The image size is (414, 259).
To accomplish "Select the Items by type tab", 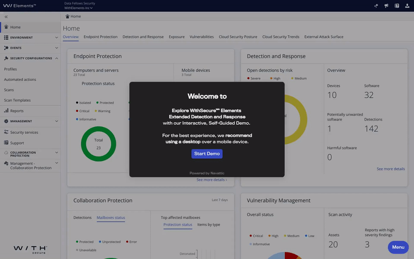I will [209, 225].
